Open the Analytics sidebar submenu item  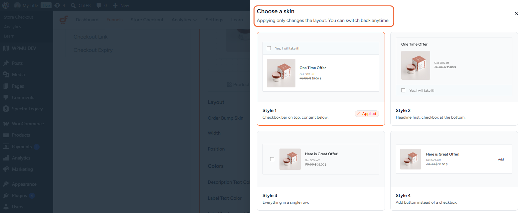(x=12, y=27)
